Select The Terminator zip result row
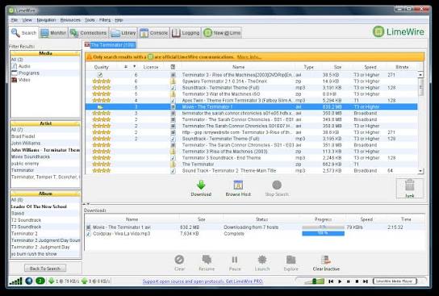Screen dimensions: 439x296 pos(251,165)
